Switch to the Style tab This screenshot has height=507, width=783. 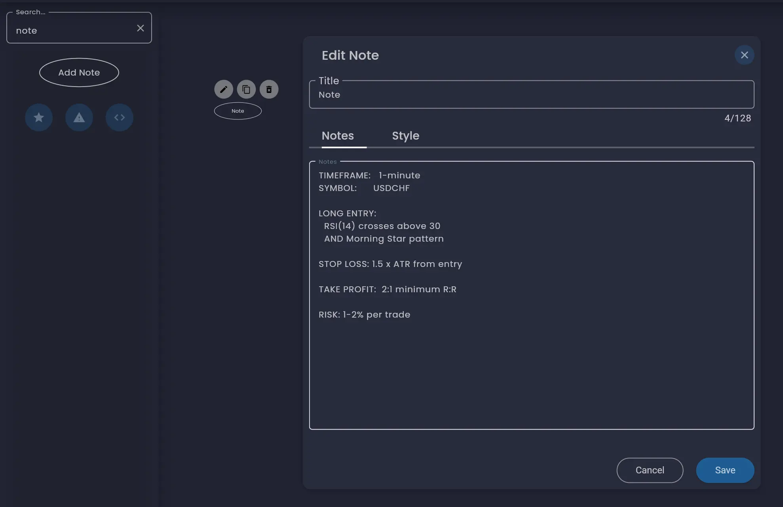coord(406,136)
